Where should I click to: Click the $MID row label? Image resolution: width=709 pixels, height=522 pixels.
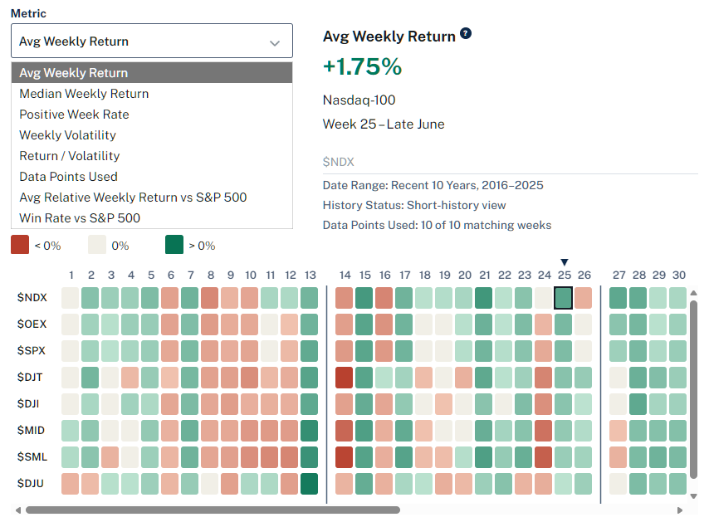[x=31, y=430]
